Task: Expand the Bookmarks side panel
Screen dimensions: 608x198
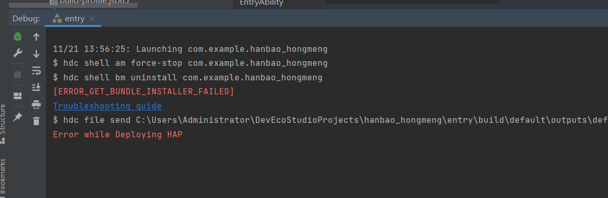Action: point(3,177)
